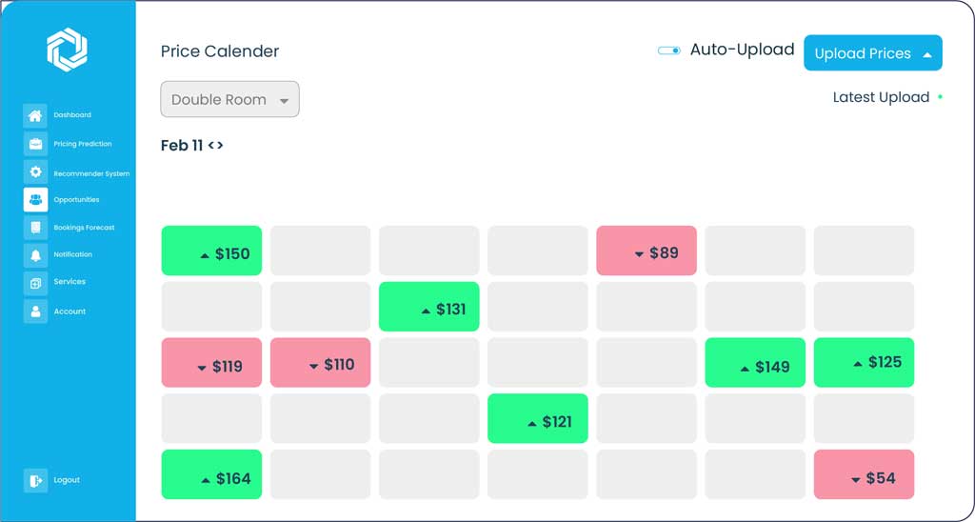
Task: Click the Latest Upload link
Action: point(881,97)
